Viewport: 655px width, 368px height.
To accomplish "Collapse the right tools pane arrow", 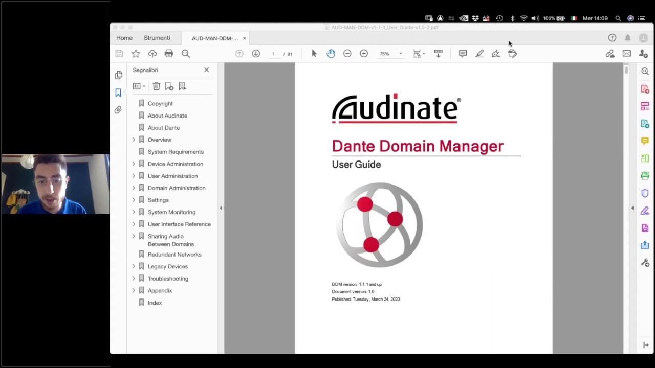I will [x=632, y=208].
